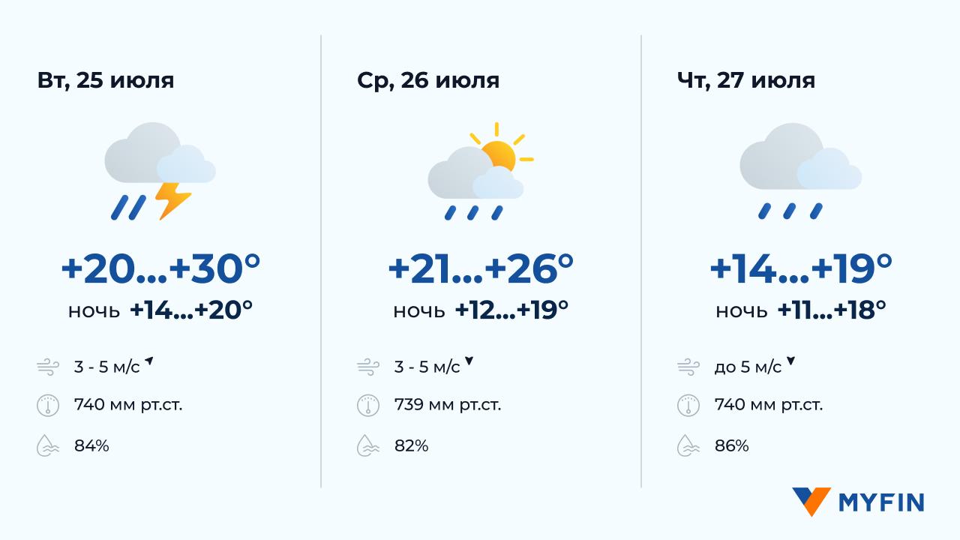Click the 86% humidity value

point(731,446)
